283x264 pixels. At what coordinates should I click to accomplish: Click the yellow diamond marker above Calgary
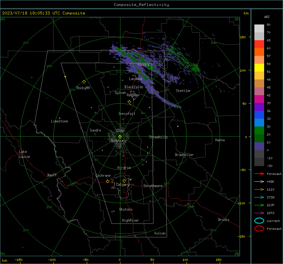point(124,181)
